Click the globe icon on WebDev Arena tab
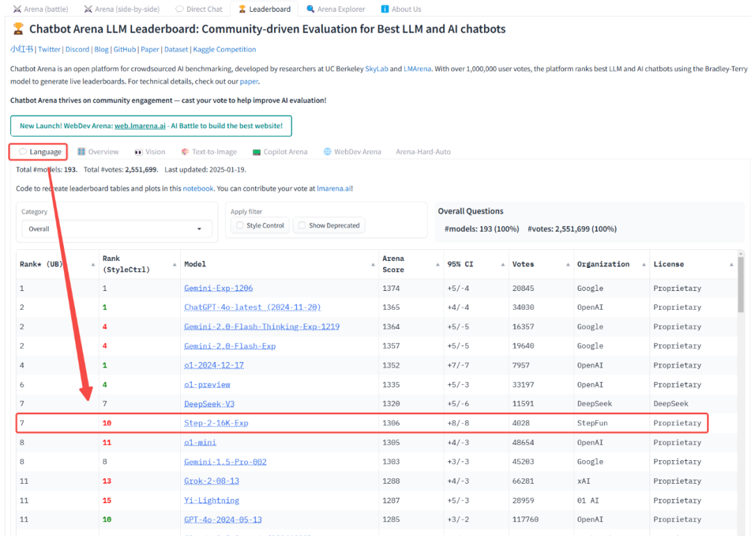The image size is (751, 536). pyautogui.click(x=328, y=152)
